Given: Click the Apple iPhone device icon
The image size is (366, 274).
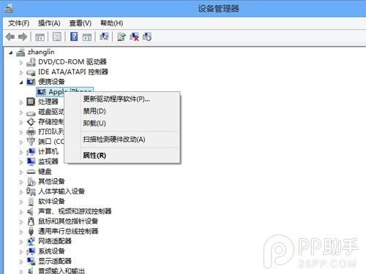Looking at the screenshot, I should click(x=41, y=92).
